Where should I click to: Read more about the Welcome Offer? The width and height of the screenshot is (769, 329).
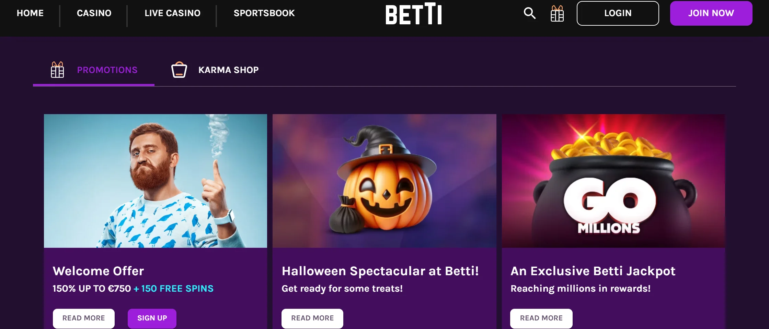tap(84, 318)
